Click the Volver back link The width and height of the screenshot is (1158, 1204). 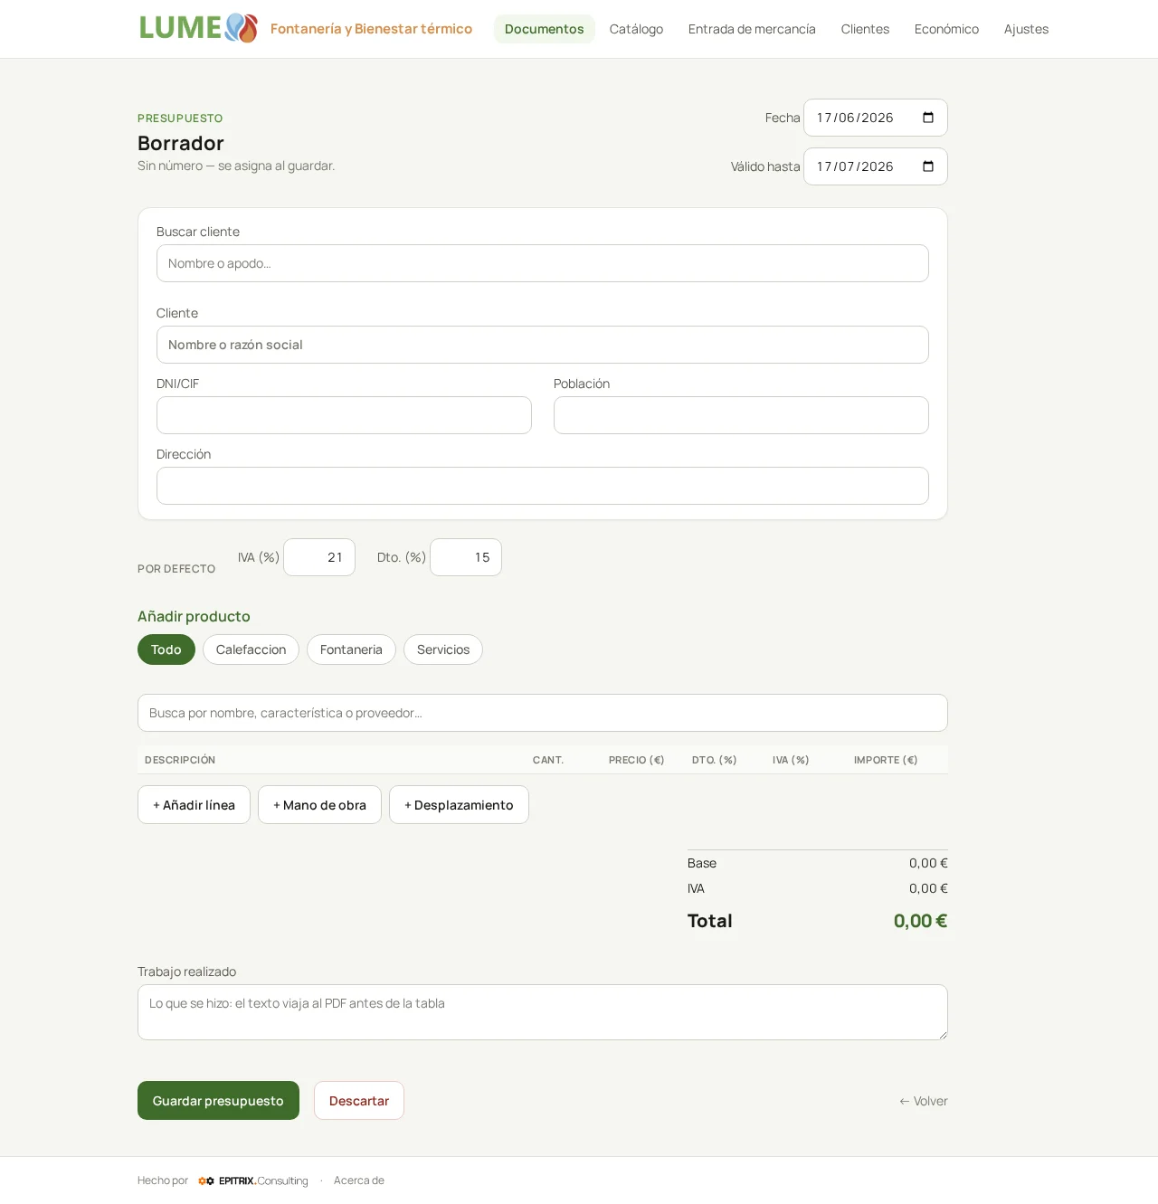(x=923, y=1101)
